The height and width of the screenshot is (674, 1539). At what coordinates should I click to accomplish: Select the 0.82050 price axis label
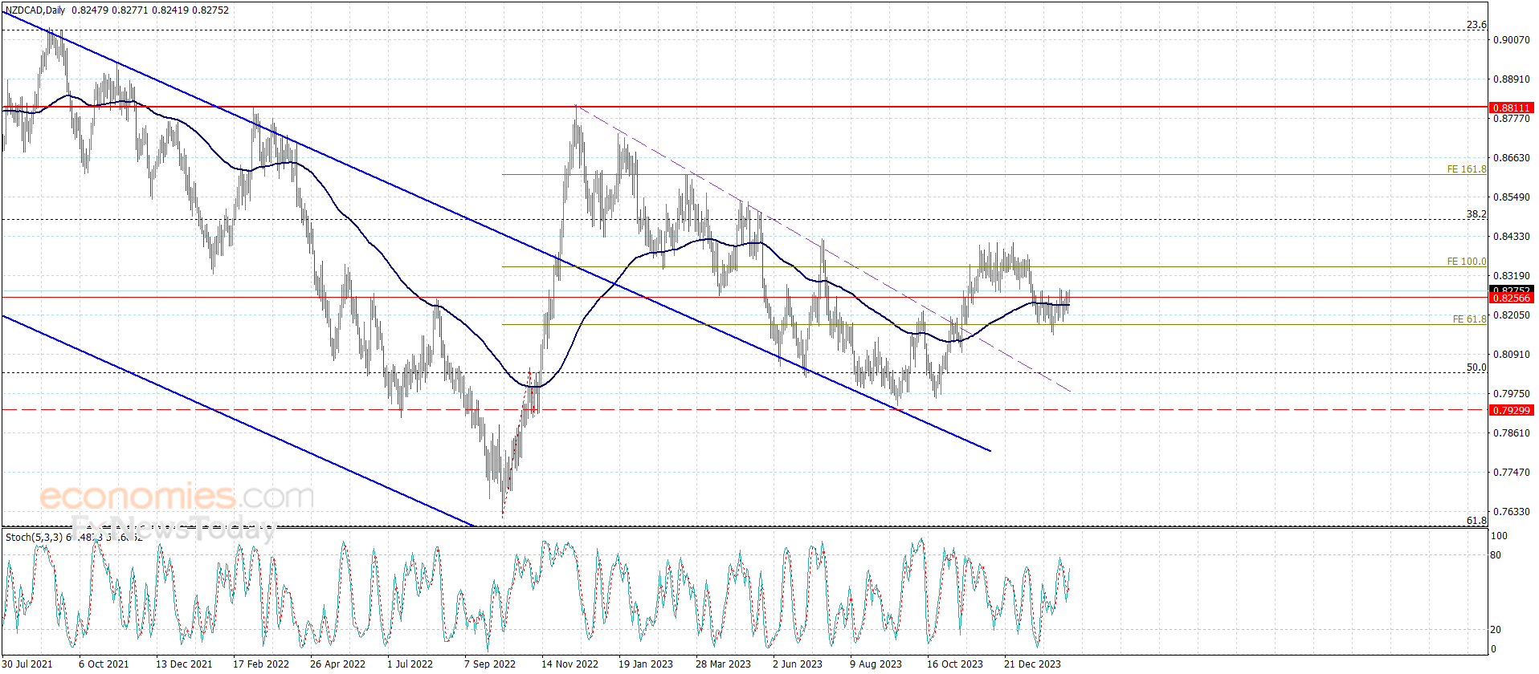click(x=1511, y=315)
